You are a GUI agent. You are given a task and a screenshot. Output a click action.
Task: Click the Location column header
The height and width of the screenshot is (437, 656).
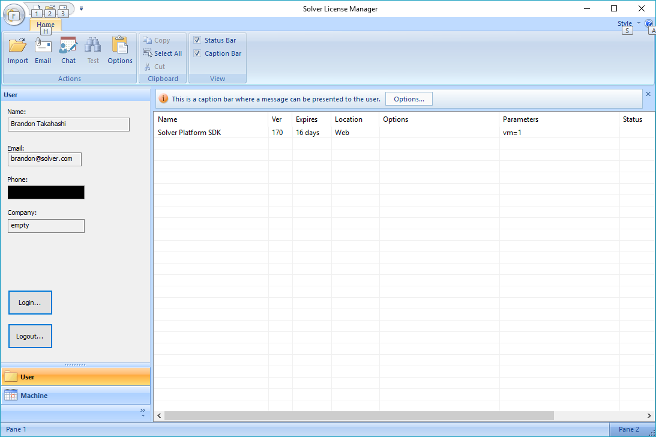[x=355, y=119]
